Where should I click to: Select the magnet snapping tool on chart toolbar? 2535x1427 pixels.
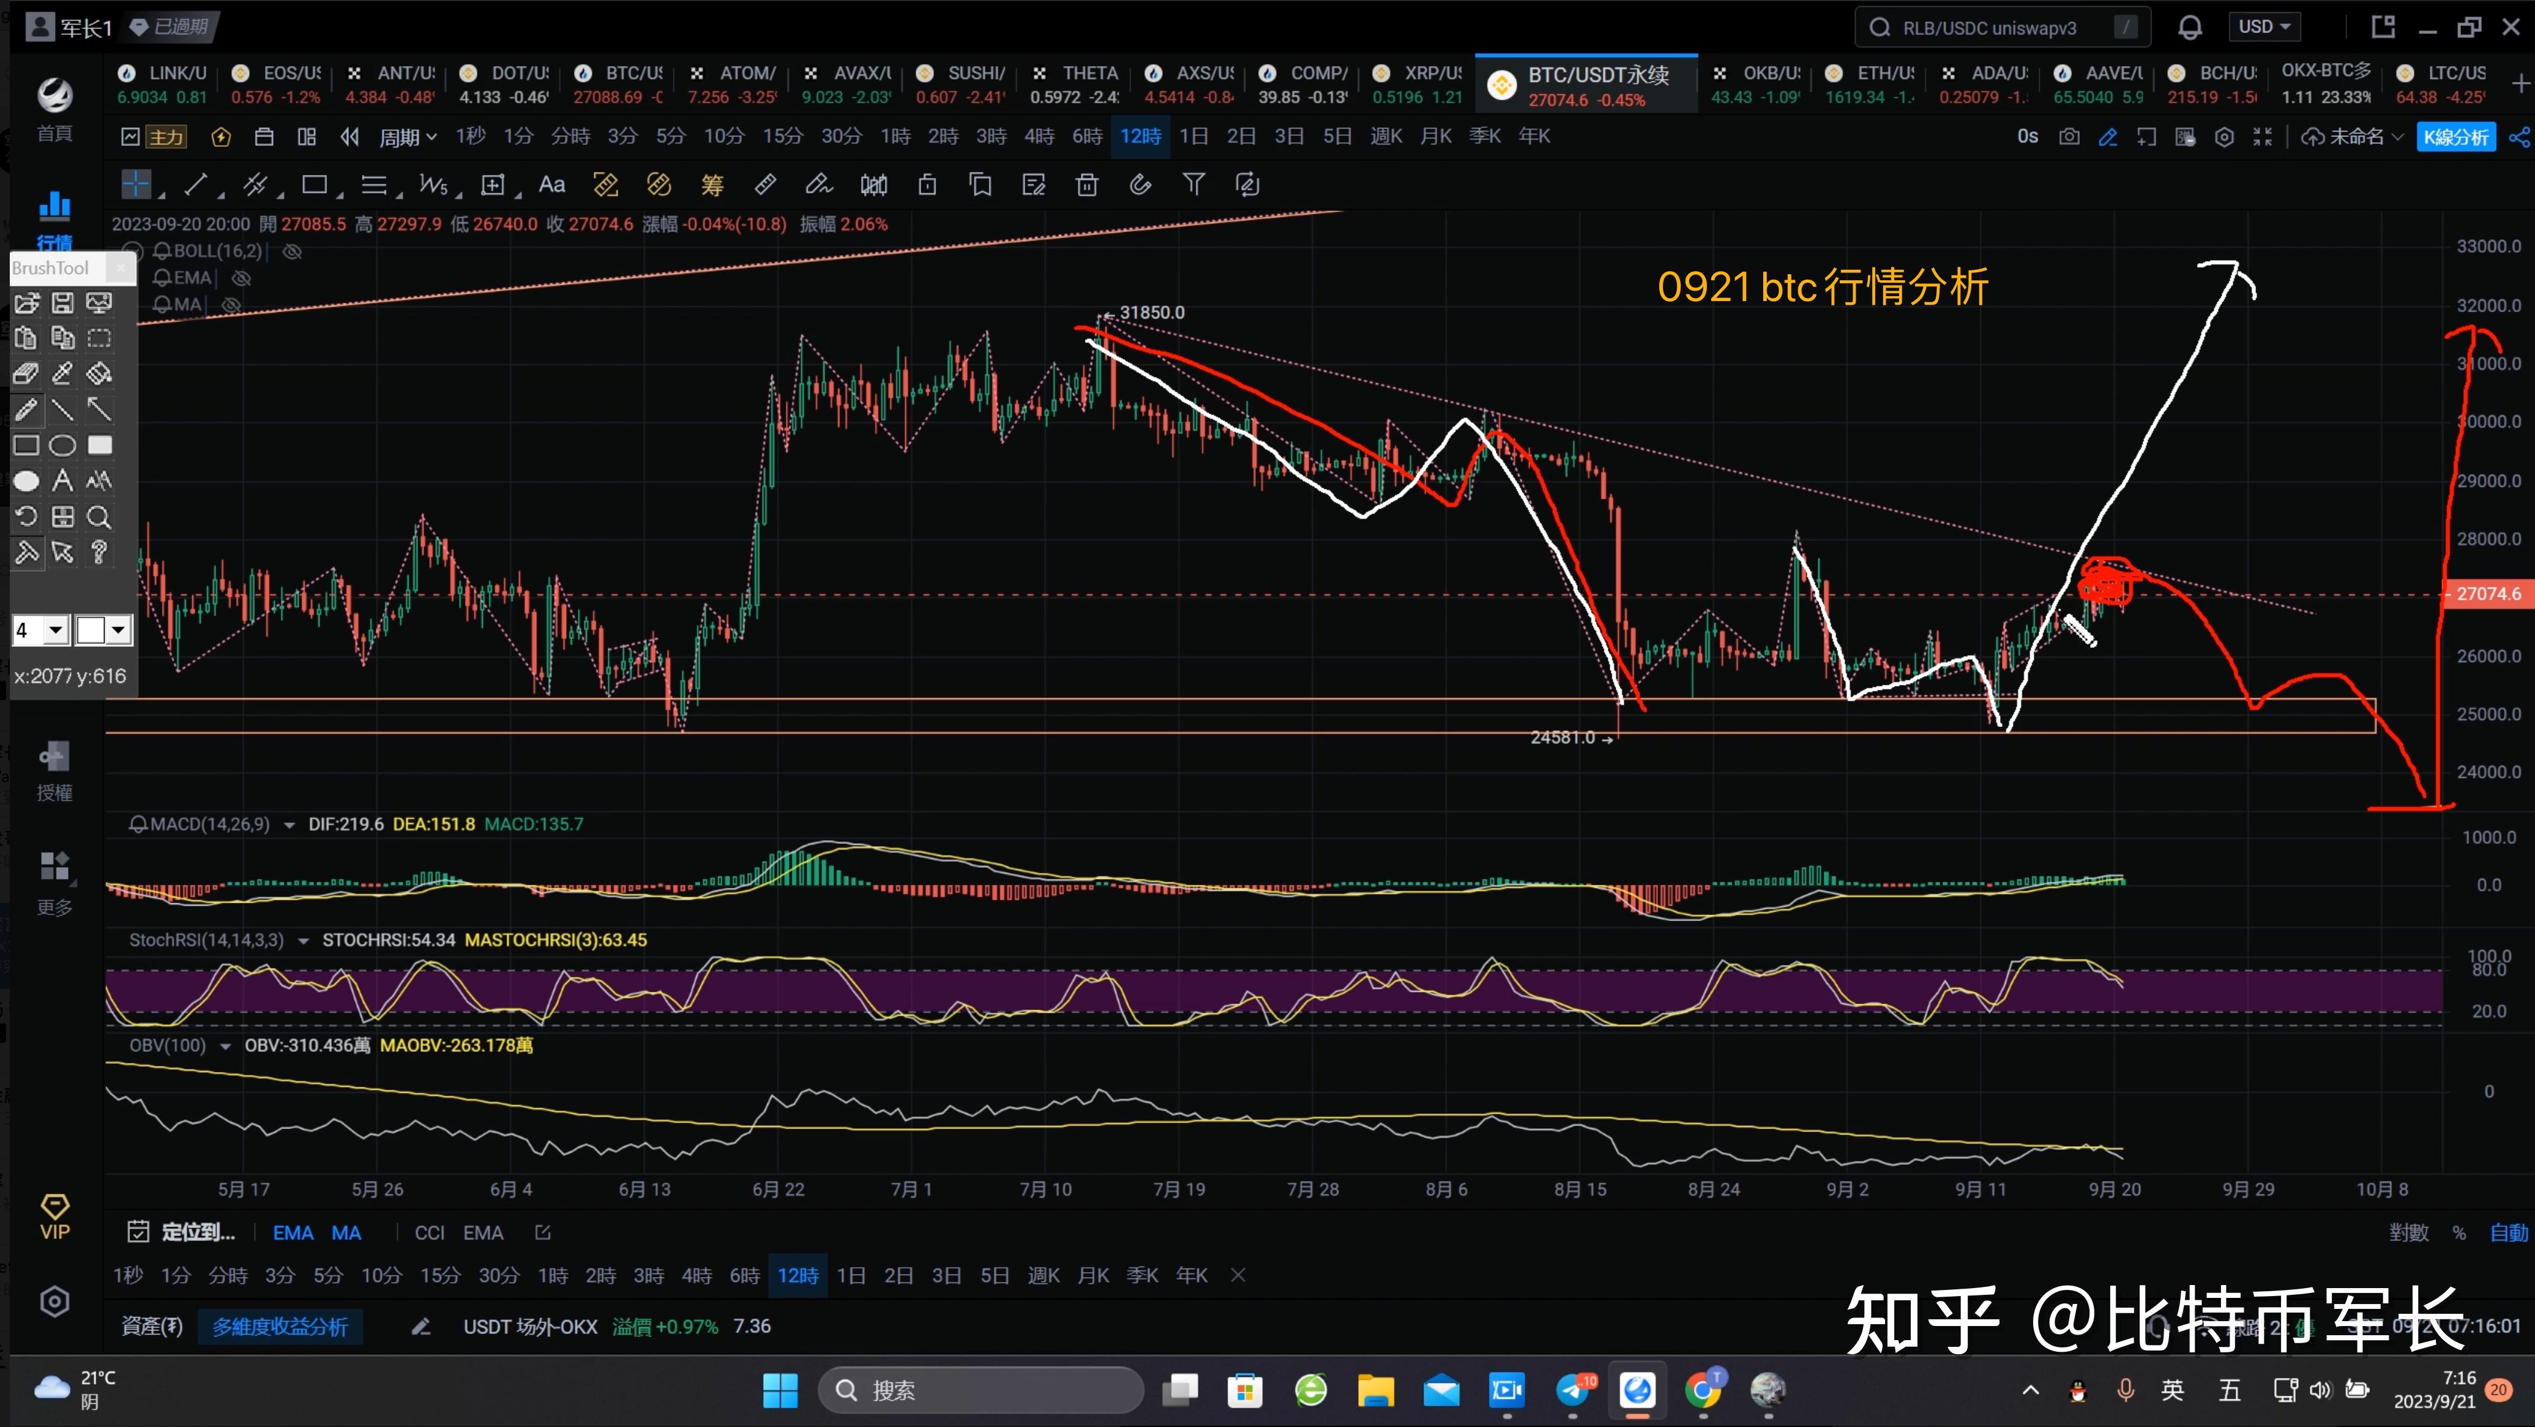tap(1141, 184)
